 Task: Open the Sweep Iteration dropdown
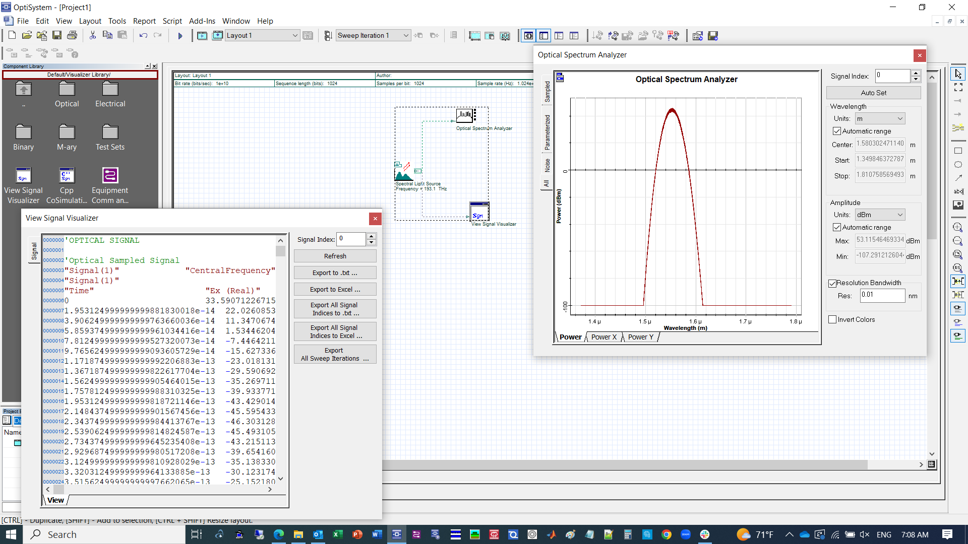406,35
